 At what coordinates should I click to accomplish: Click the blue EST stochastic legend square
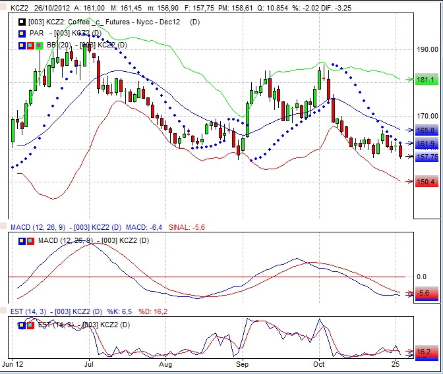point(22,325)
